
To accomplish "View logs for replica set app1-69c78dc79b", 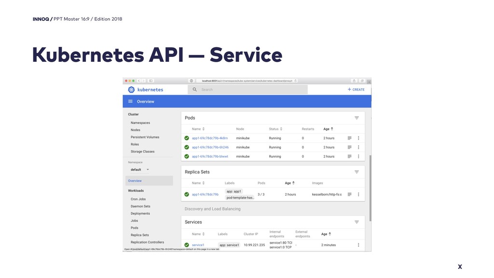I will (349, 195).
